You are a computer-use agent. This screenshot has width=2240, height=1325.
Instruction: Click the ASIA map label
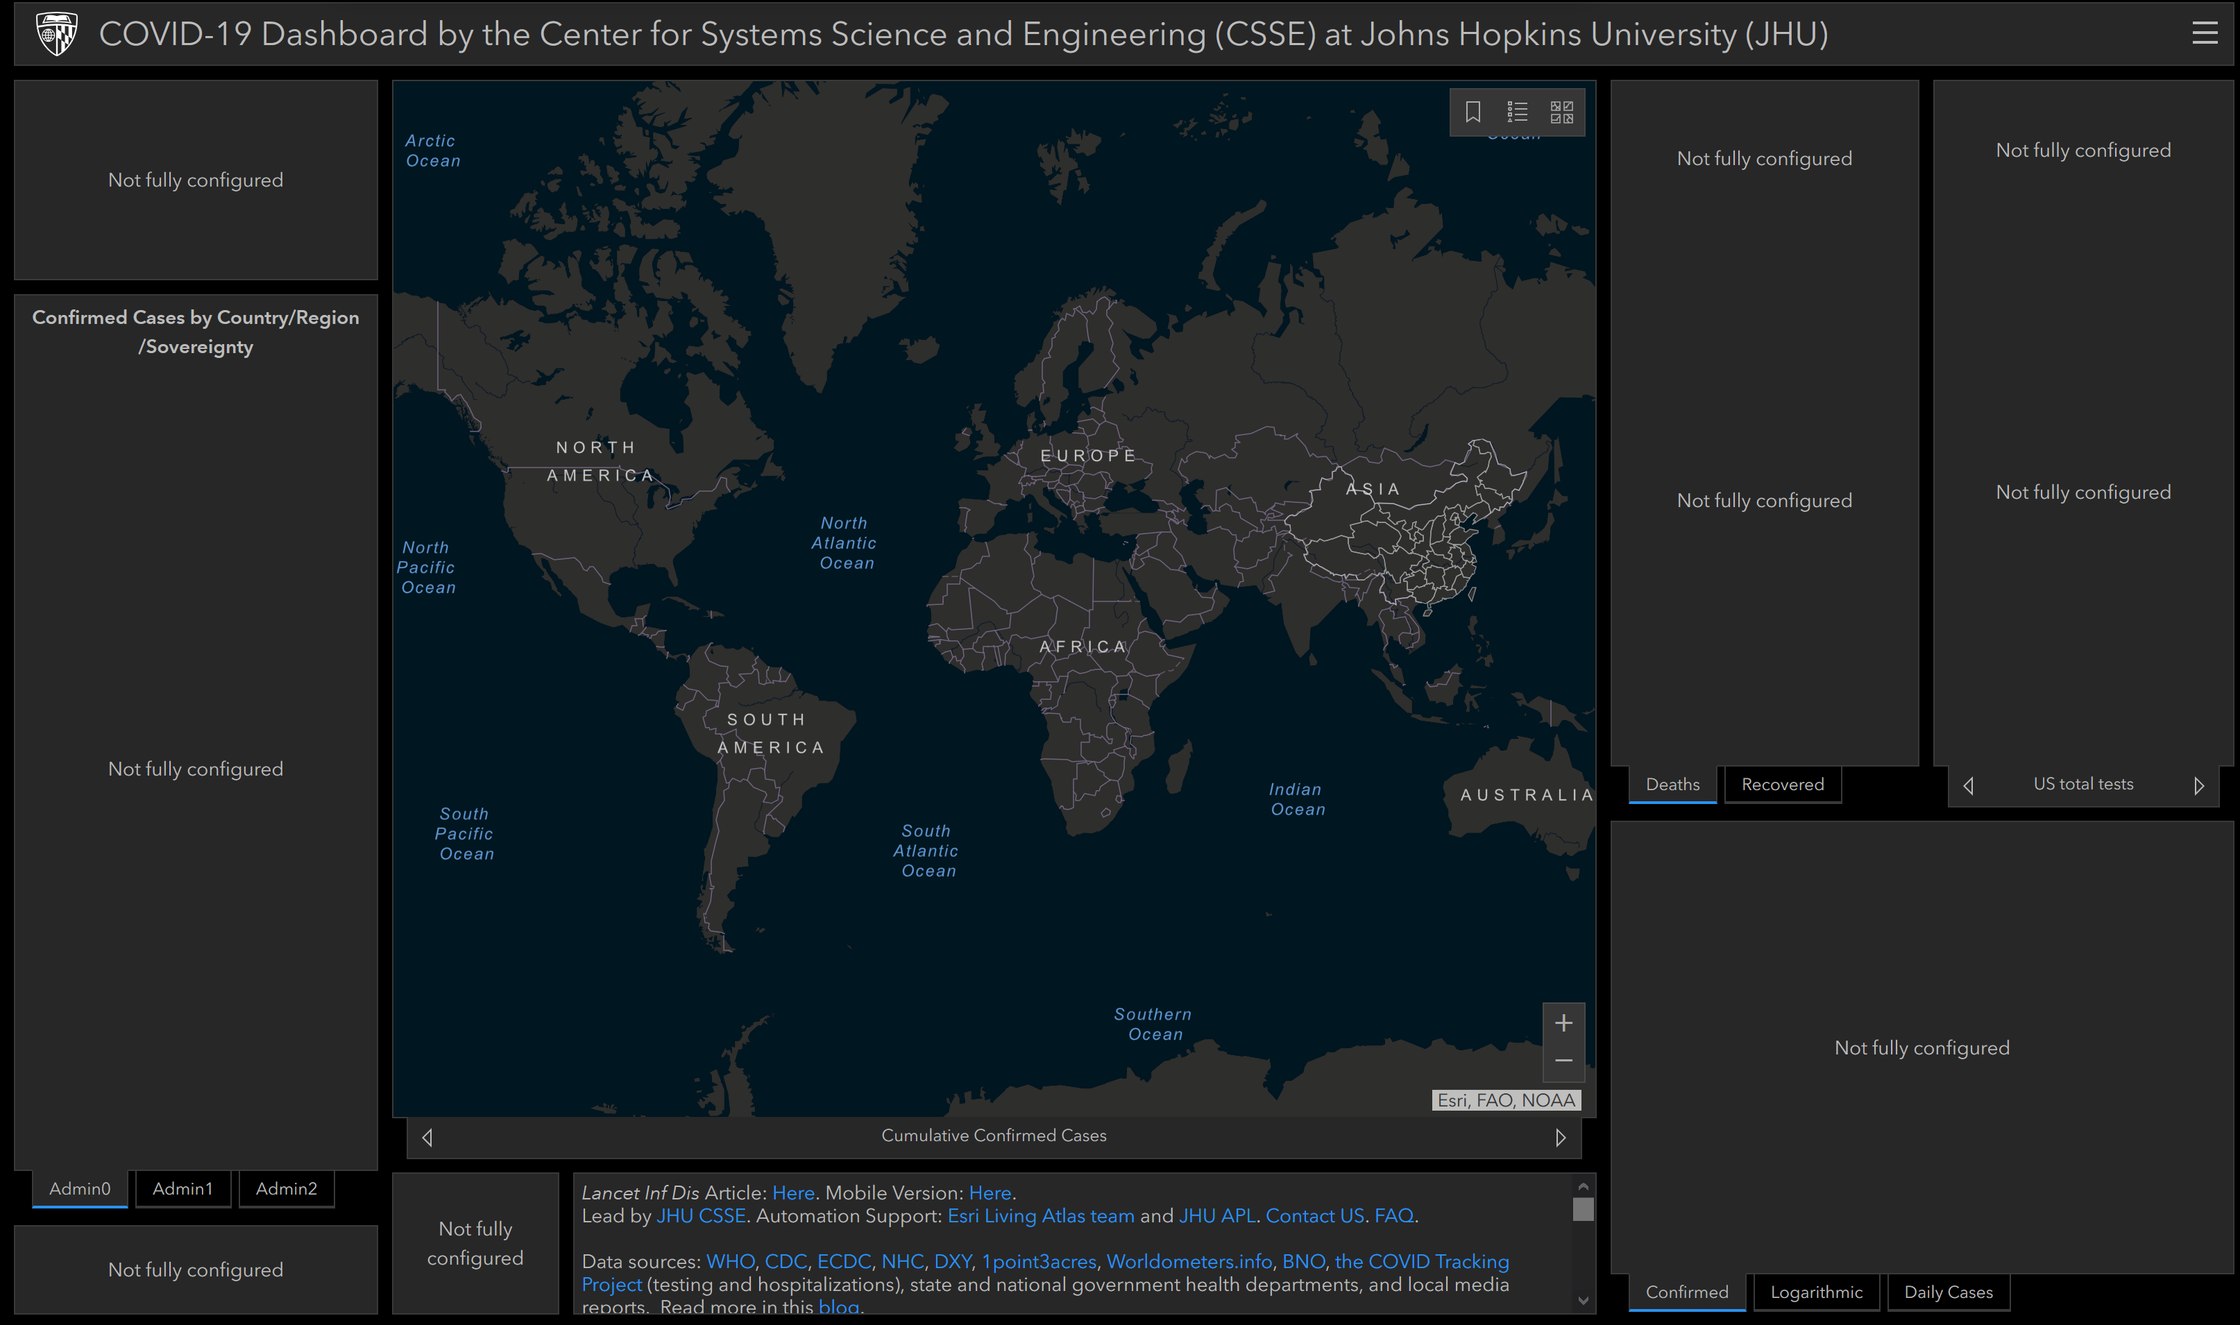pos(1373,489)
